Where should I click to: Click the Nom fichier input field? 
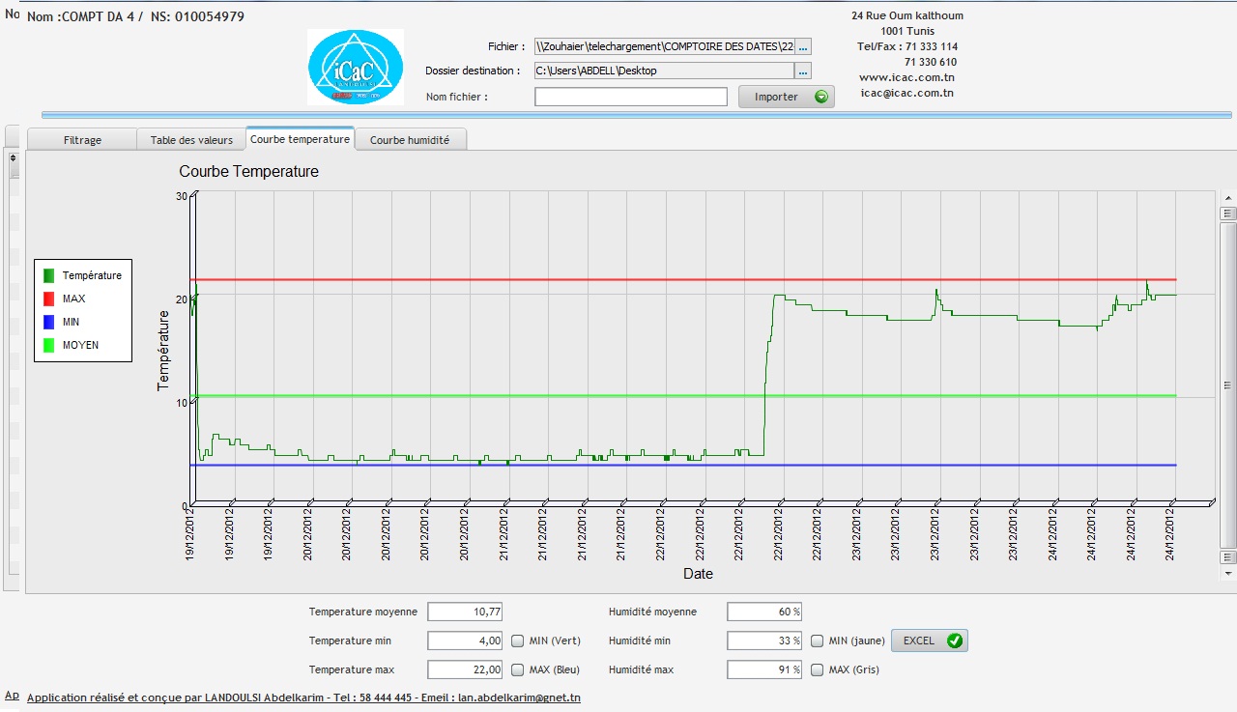point(631,97)
